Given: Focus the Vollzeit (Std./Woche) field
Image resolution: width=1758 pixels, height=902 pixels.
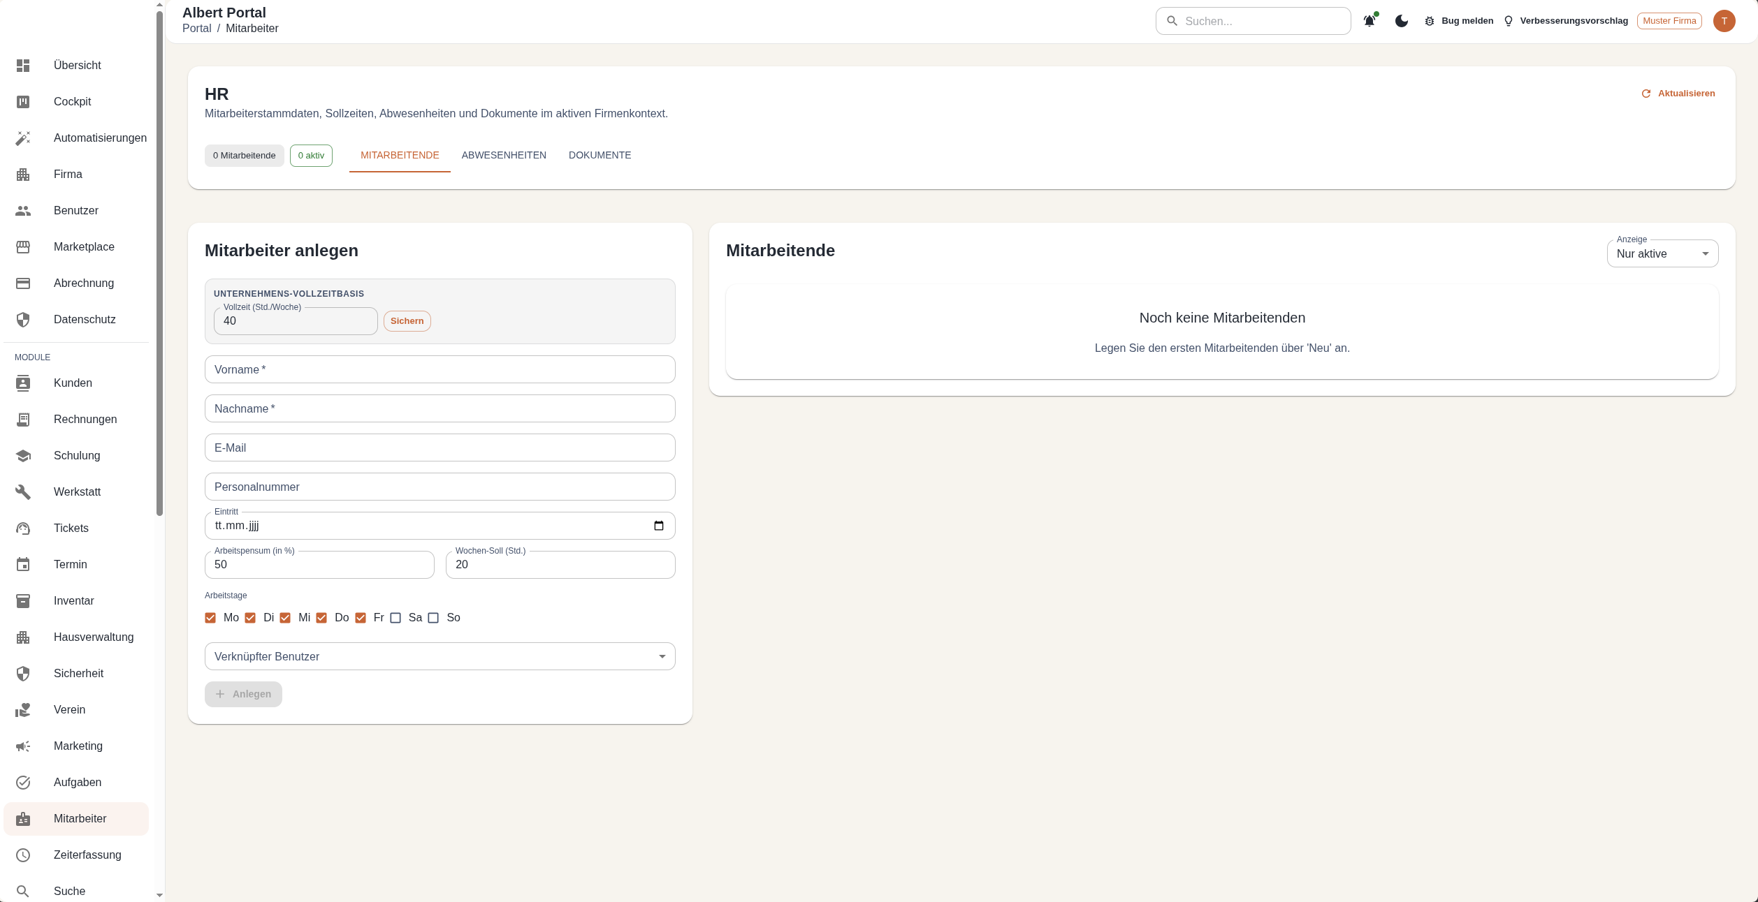Looking at the screenshot, I should 296,321.
